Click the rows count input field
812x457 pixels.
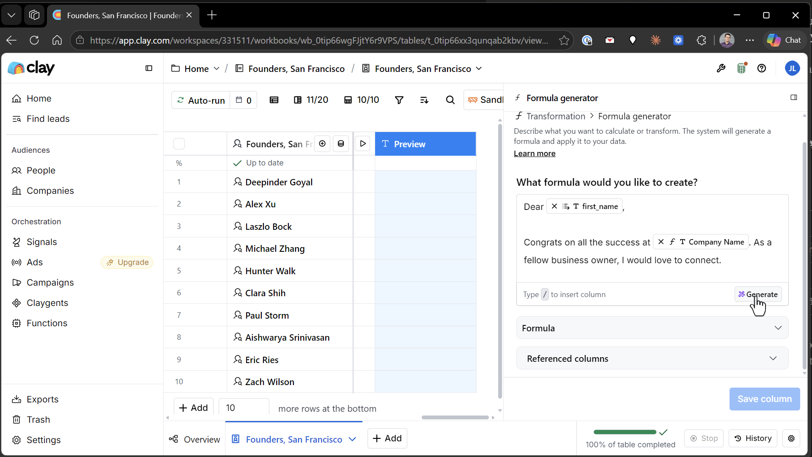[244, 407]
